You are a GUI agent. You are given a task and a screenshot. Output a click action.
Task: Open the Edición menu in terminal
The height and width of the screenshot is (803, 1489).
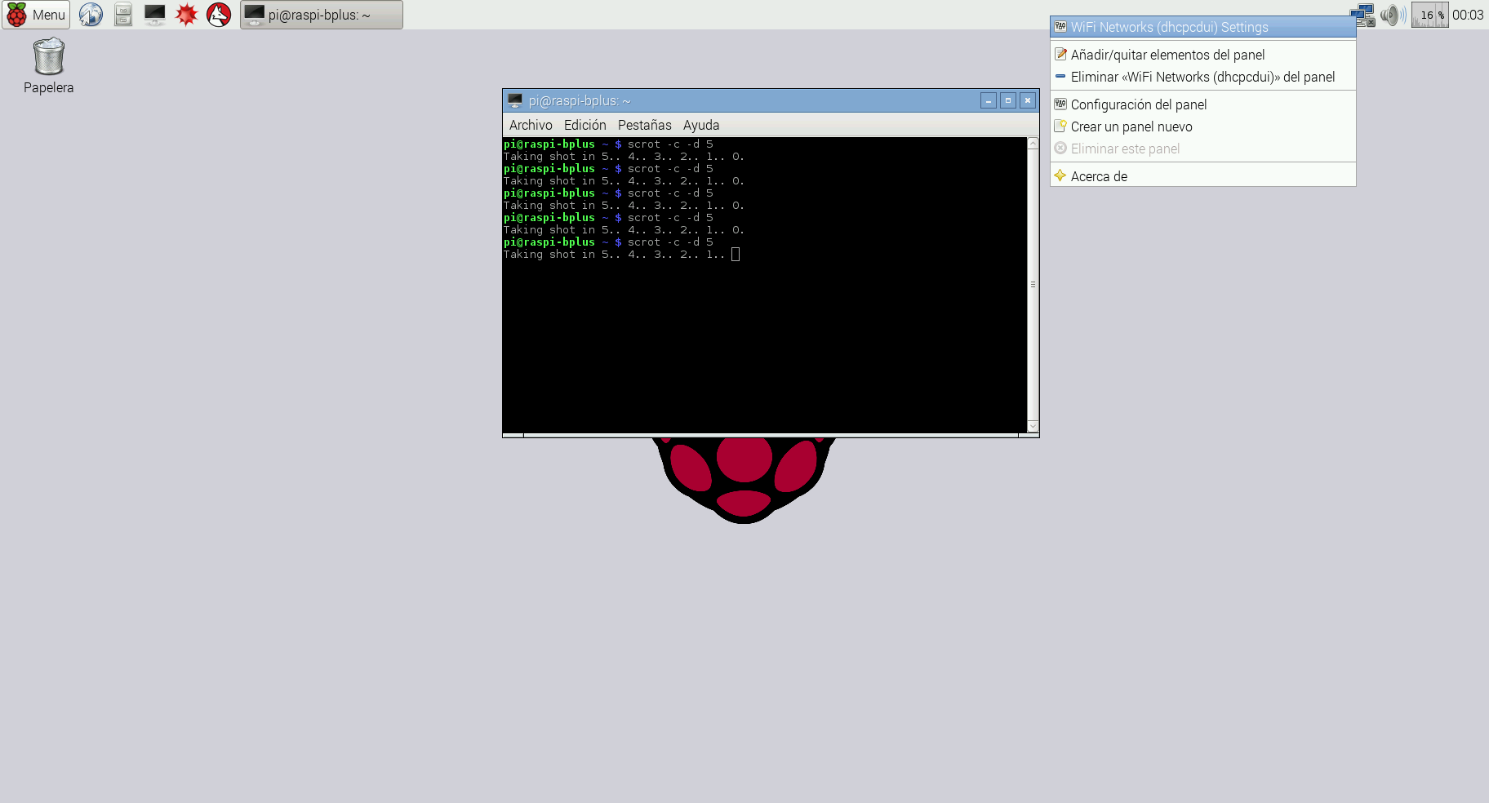point(584,125)
